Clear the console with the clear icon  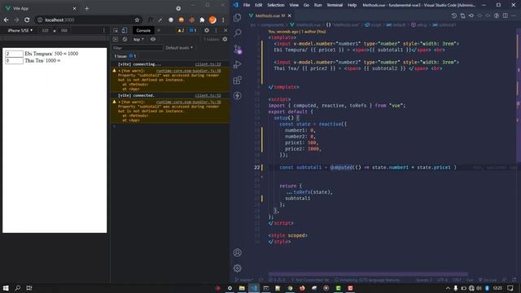click(125, 39)
